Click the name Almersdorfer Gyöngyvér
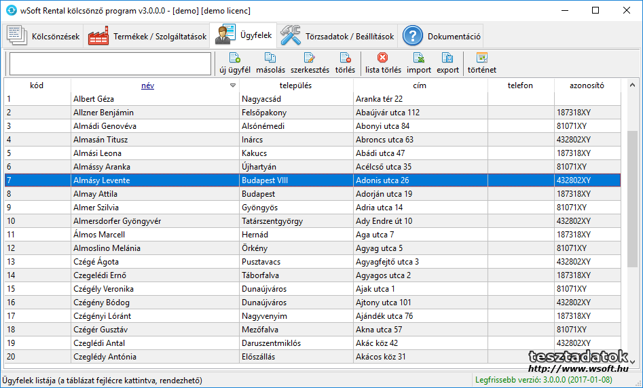Screen dimensions: 643x388 [x=117, y=221]
